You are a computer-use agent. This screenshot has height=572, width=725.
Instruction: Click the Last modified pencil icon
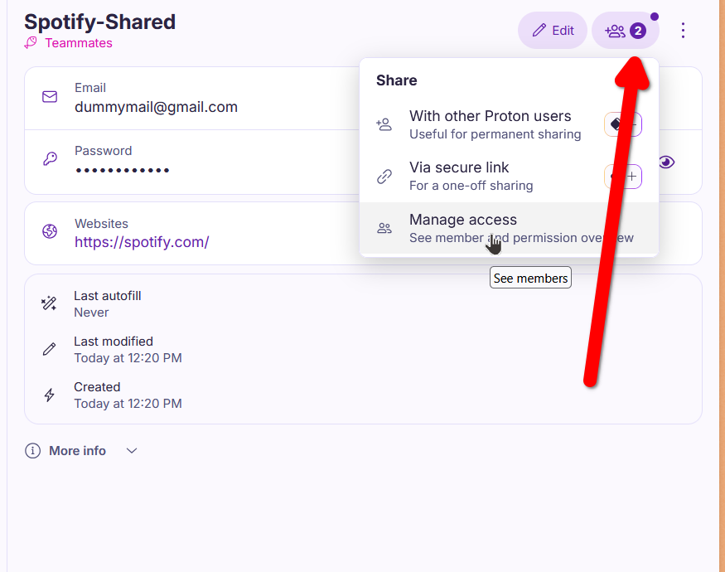49,349
